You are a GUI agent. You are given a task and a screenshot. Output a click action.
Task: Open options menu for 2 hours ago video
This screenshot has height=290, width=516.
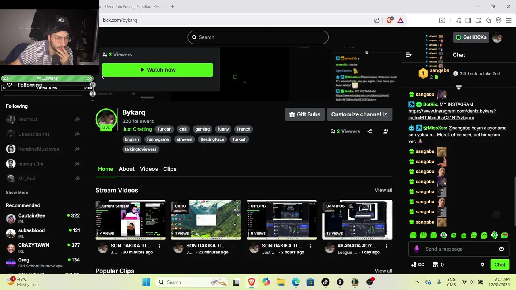click(311, 246)
